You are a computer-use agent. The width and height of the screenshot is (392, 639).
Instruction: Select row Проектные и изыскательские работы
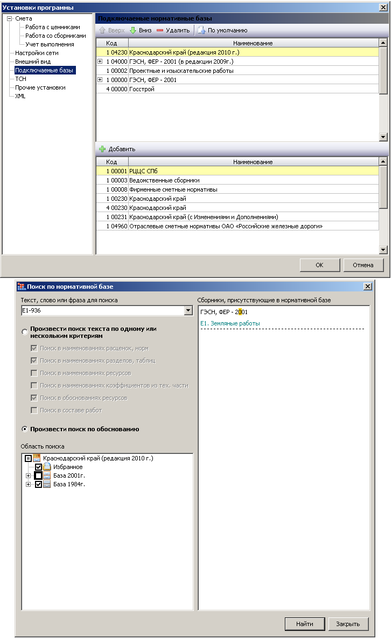(x=237, y=71)
